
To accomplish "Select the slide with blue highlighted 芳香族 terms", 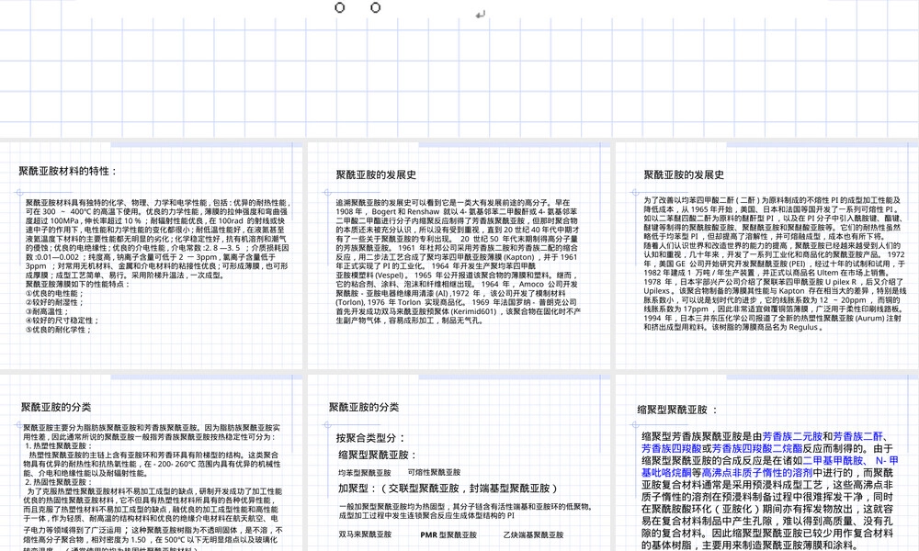I will point(767,463).
